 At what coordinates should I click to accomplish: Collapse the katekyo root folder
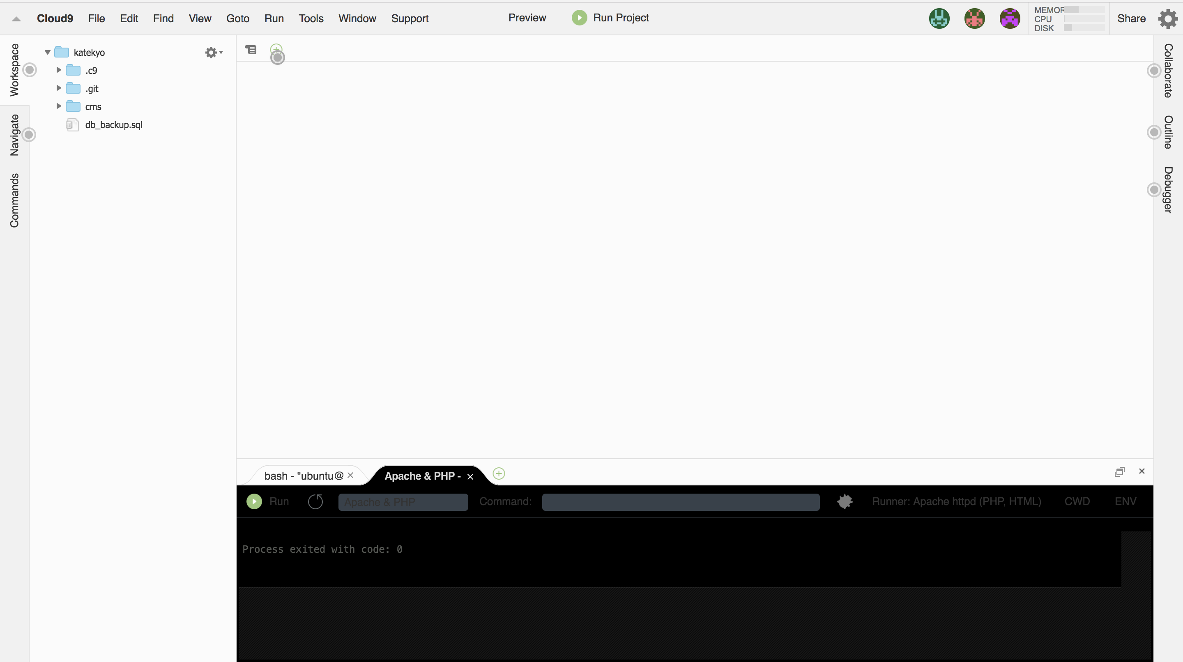point(47,52)
